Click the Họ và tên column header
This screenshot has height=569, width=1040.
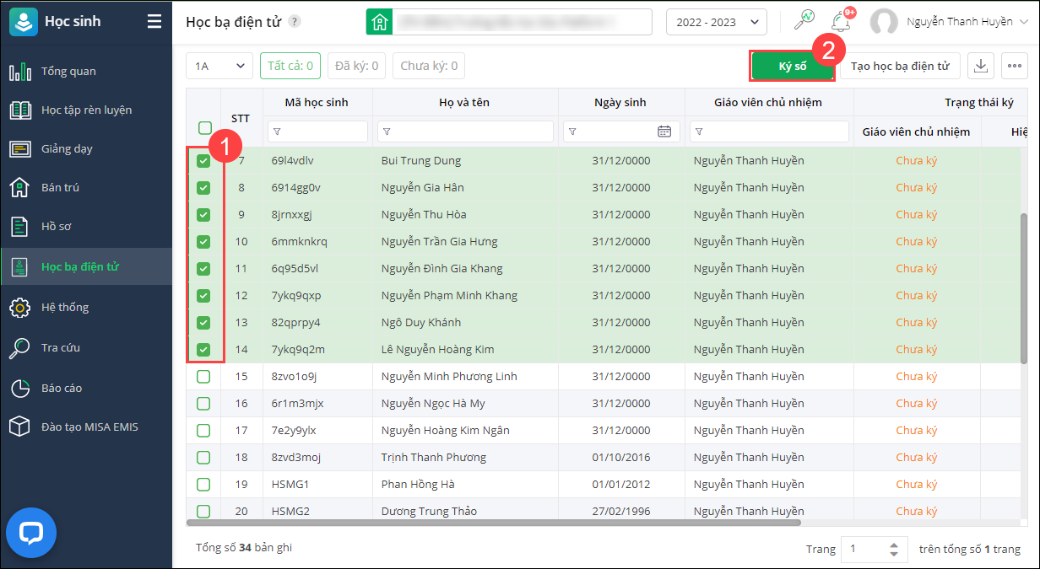point(464,103)
